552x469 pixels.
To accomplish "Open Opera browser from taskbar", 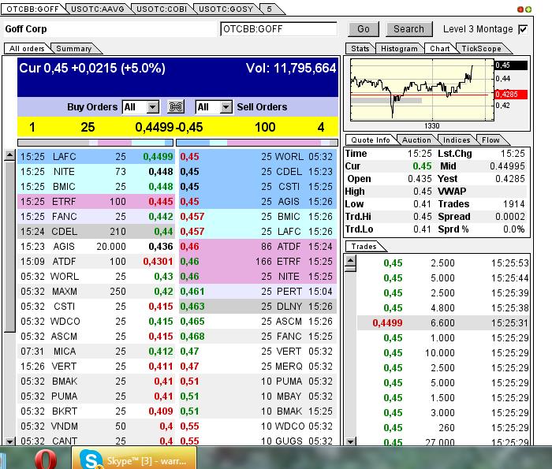I will [x=46, y=459].
